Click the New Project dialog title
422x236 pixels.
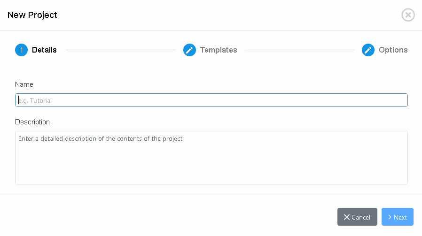coord(32,15)
